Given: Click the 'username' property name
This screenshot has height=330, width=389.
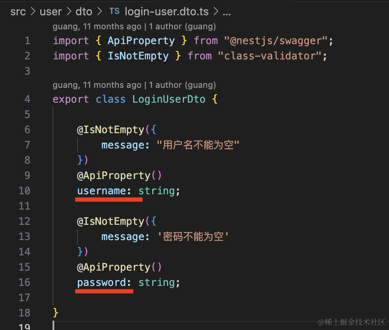Looking at the screenshot, I should (101, 191).
